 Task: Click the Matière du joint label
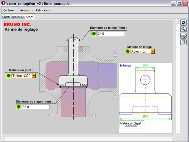[x=21, y=70]
